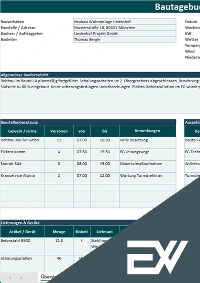Select the Schalungsplatten cell
Image resolution: width=200 pixels, height=283 pixels.
[22, 263]
